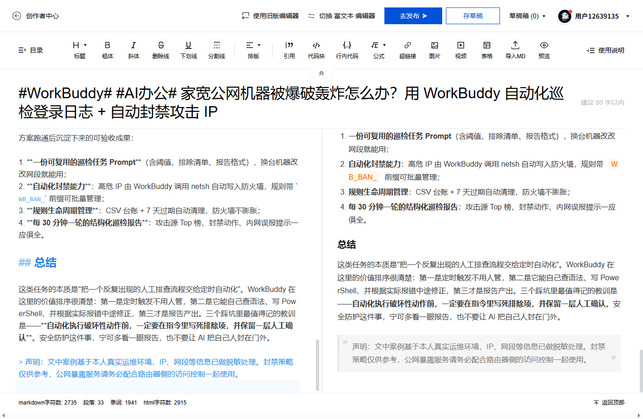Switch to the rich text editor 切换富文本编辑器
Viewport: 643px width, 419px height.
pyautogui.click(x=342, y=16)
